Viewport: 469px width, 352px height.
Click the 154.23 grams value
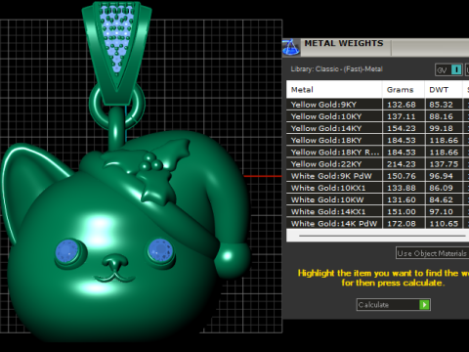pos(402,128)
